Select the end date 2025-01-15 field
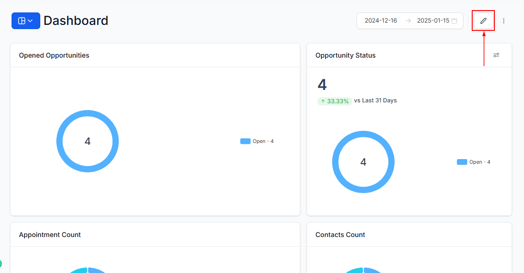Viewport: 524px width, 273px height. [433, 21]
